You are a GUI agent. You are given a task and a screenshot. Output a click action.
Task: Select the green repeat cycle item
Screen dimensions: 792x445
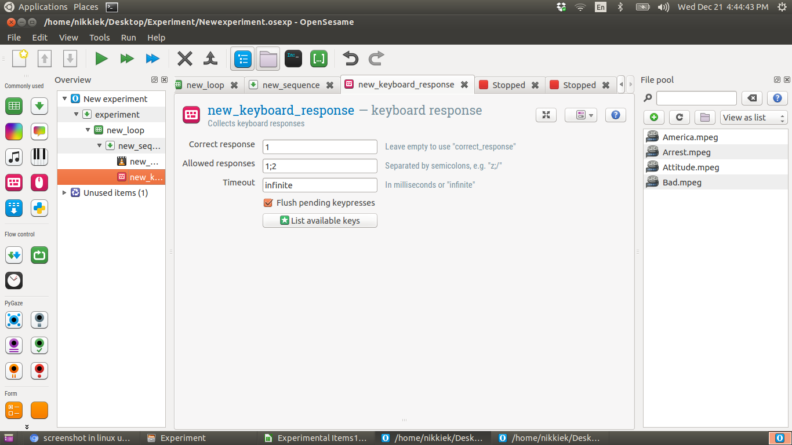click(39, 255)
